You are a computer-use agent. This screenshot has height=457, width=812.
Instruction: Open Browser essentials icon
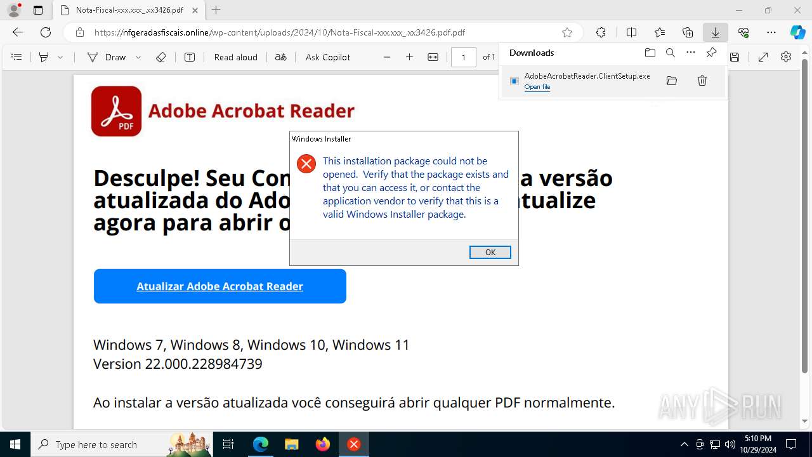743,32
